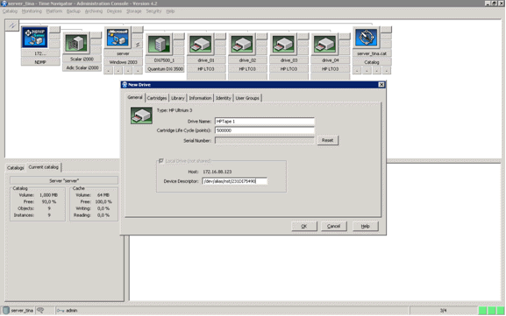Select the drive_04 tape drive icon
This screenshot has height=316, width=506.
pos(324,44)
